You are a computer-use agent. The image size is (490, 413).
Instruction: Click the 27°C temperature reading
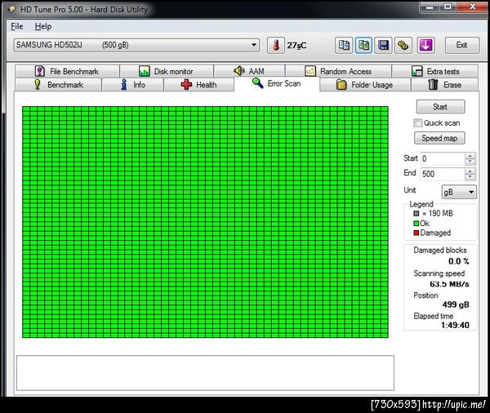coord(296,46)
